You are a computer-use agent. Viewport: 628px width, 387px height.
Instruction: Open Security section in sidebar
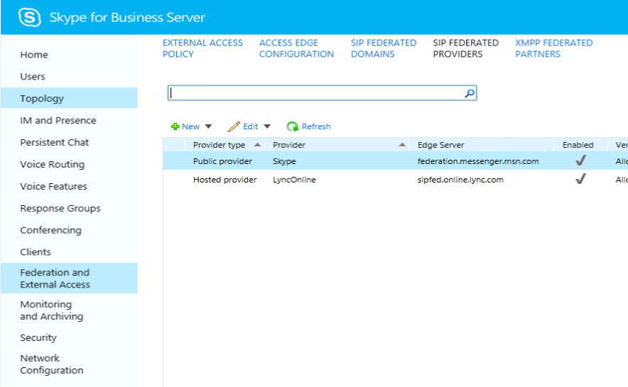[38, 338]
